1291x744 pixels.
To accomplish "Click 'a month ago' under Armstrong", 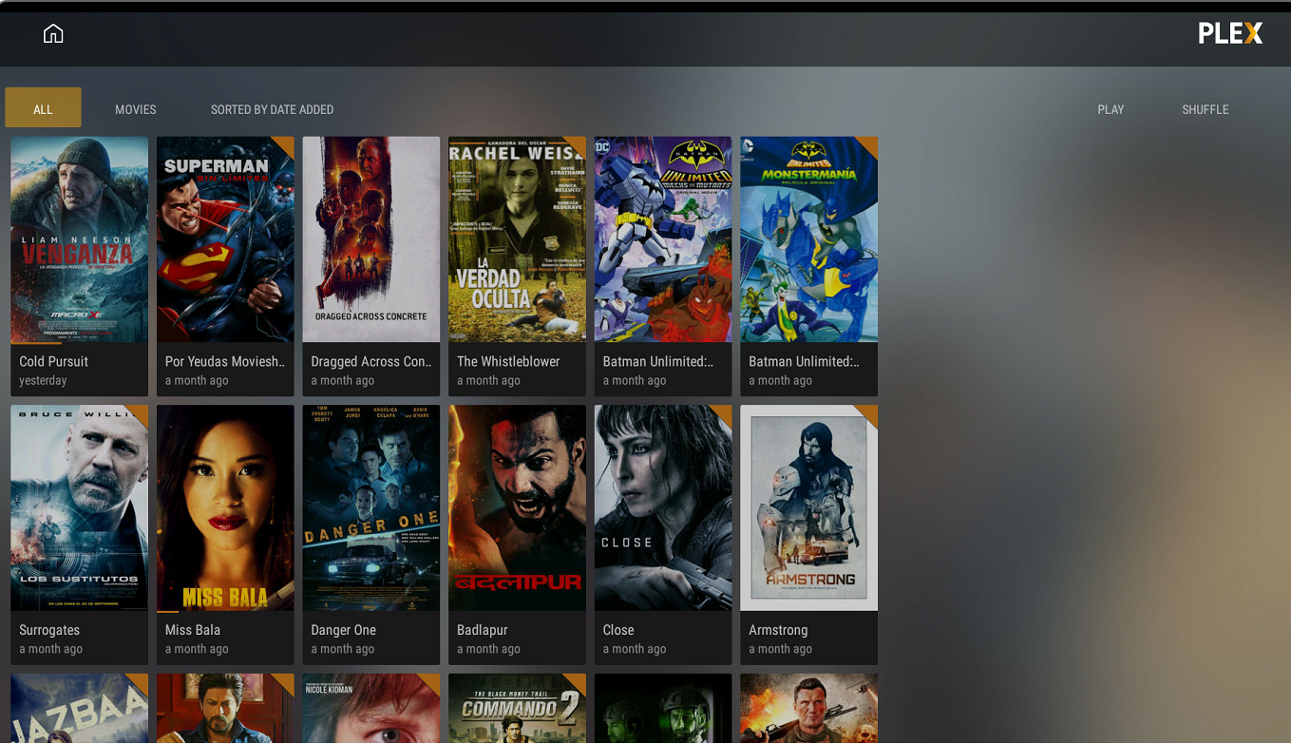I will coord(780,650).
